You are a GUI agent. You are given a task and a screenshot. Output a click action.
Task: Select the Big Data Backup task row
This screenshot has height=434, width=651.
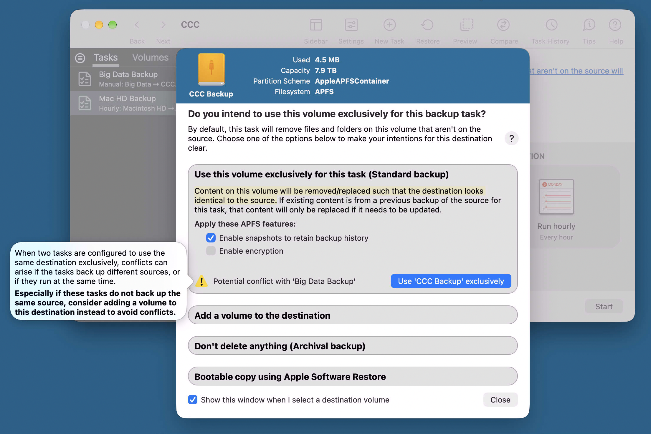pyautogui.click(x=123, y=79)
